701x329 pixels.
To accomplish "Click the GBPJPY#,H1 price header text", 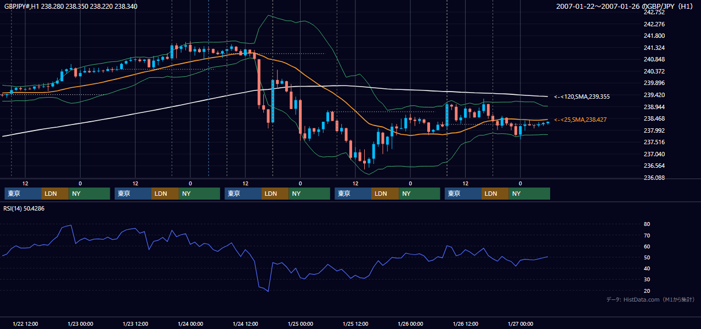I will [71, 7].
